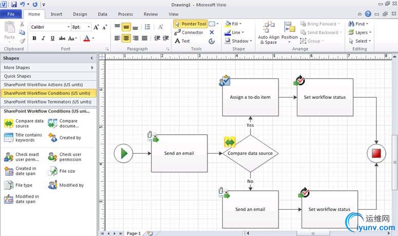
Task: Open Quick Shapes stencil
Action: [x=48, y=76]
